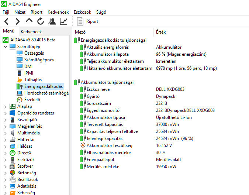Click the Akkumulátor feszültség lightning icon
This screenshot has width=249, height=195.
coord(83,145)
